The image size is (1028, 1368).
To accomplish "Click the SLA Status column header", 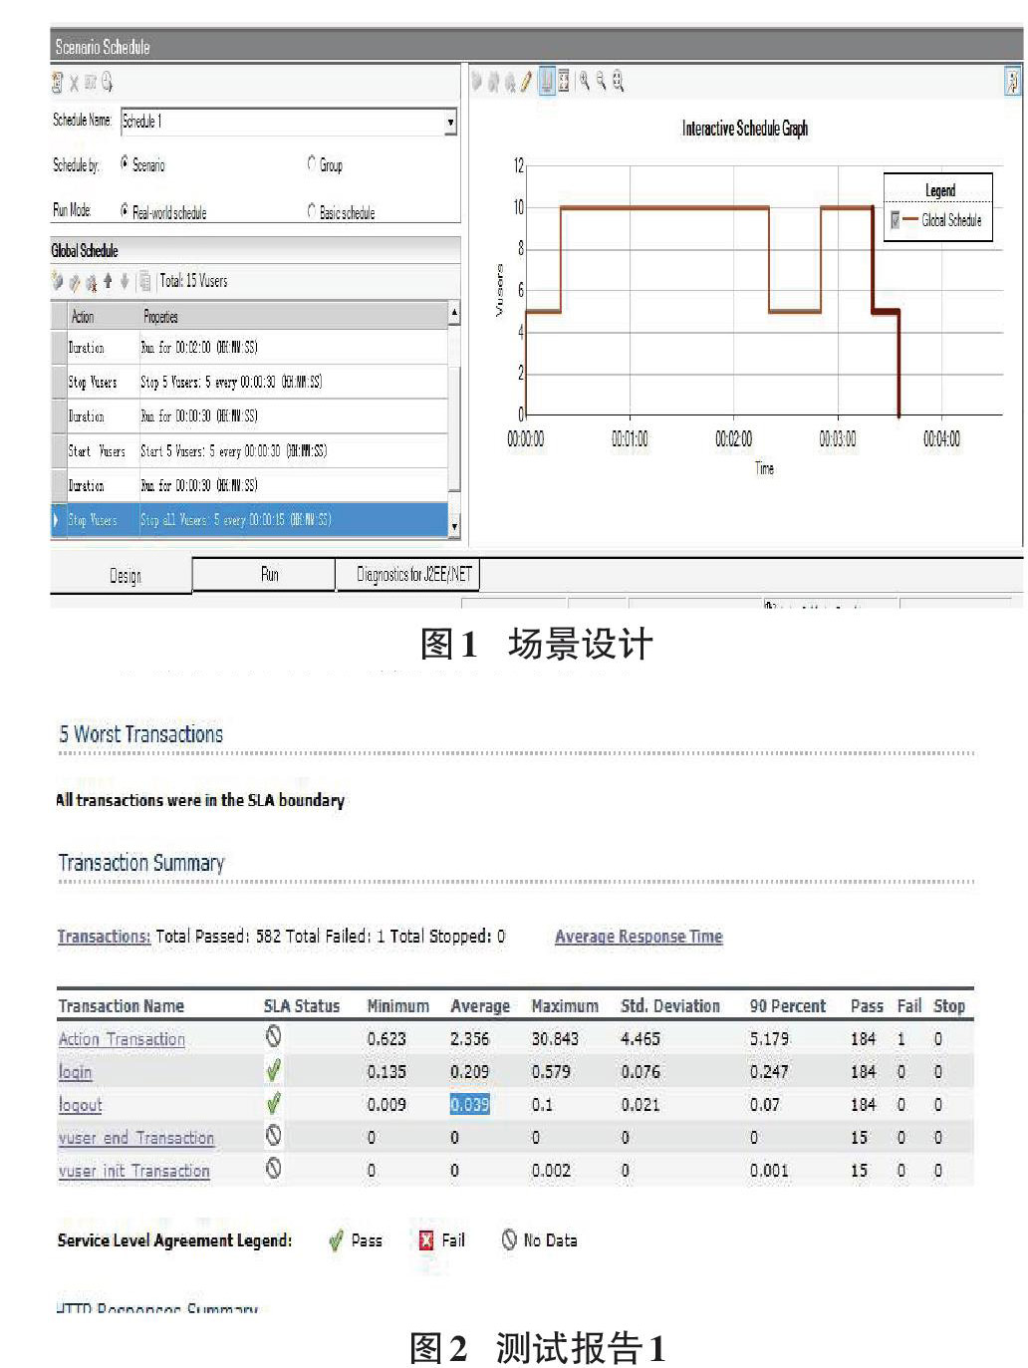I will tap(302, 1005).
